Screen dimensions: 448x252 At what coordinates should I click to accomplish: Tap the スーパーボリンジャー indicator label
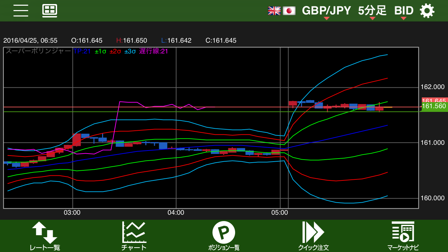point(38,51)
